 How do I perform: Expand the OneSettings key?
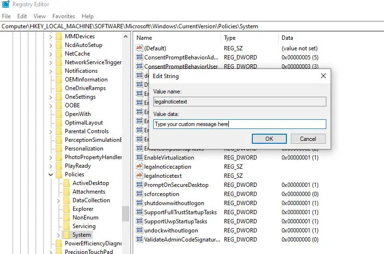pos(50,97)
